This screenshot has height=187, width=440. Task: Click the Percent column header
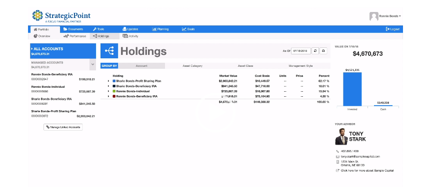click(x=324, y=76)
